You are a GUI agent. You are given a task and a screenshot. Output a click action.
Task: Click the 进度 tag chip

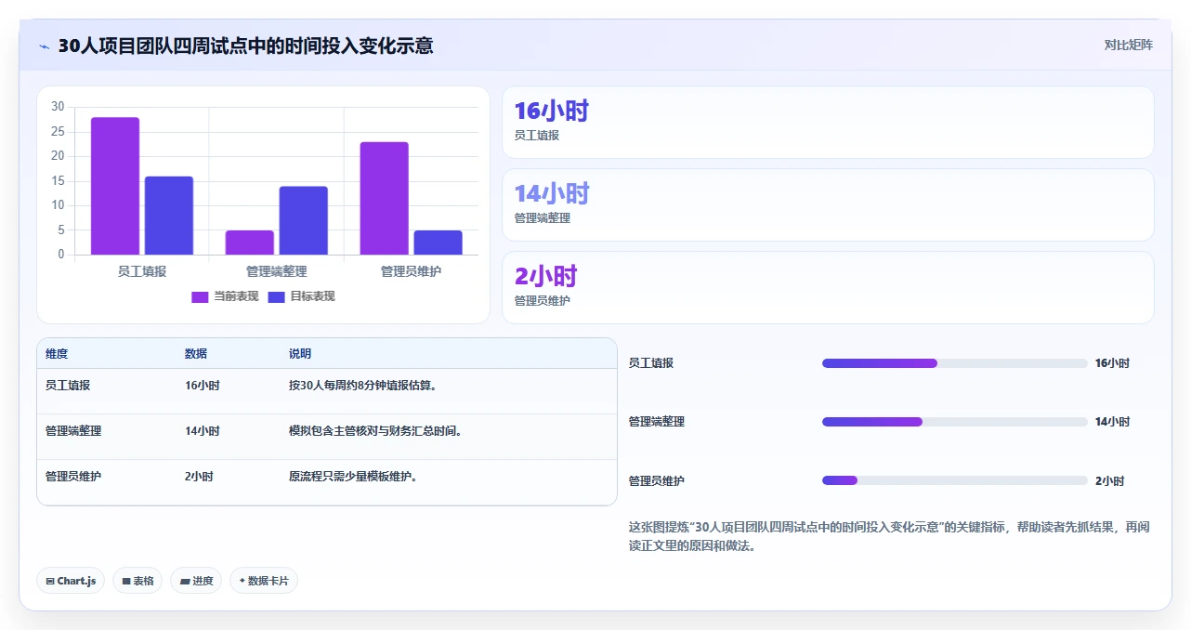click(x=196, y=581)
